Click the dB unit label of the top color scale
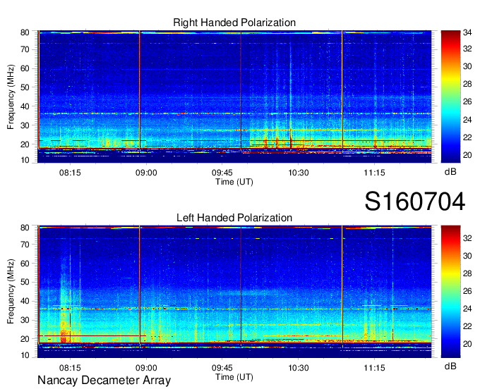 [450, 172]
